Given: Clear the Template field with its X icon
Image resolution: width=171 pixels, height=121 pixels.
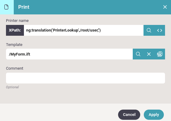Looking at the screenshot, I should pos(149,54).
